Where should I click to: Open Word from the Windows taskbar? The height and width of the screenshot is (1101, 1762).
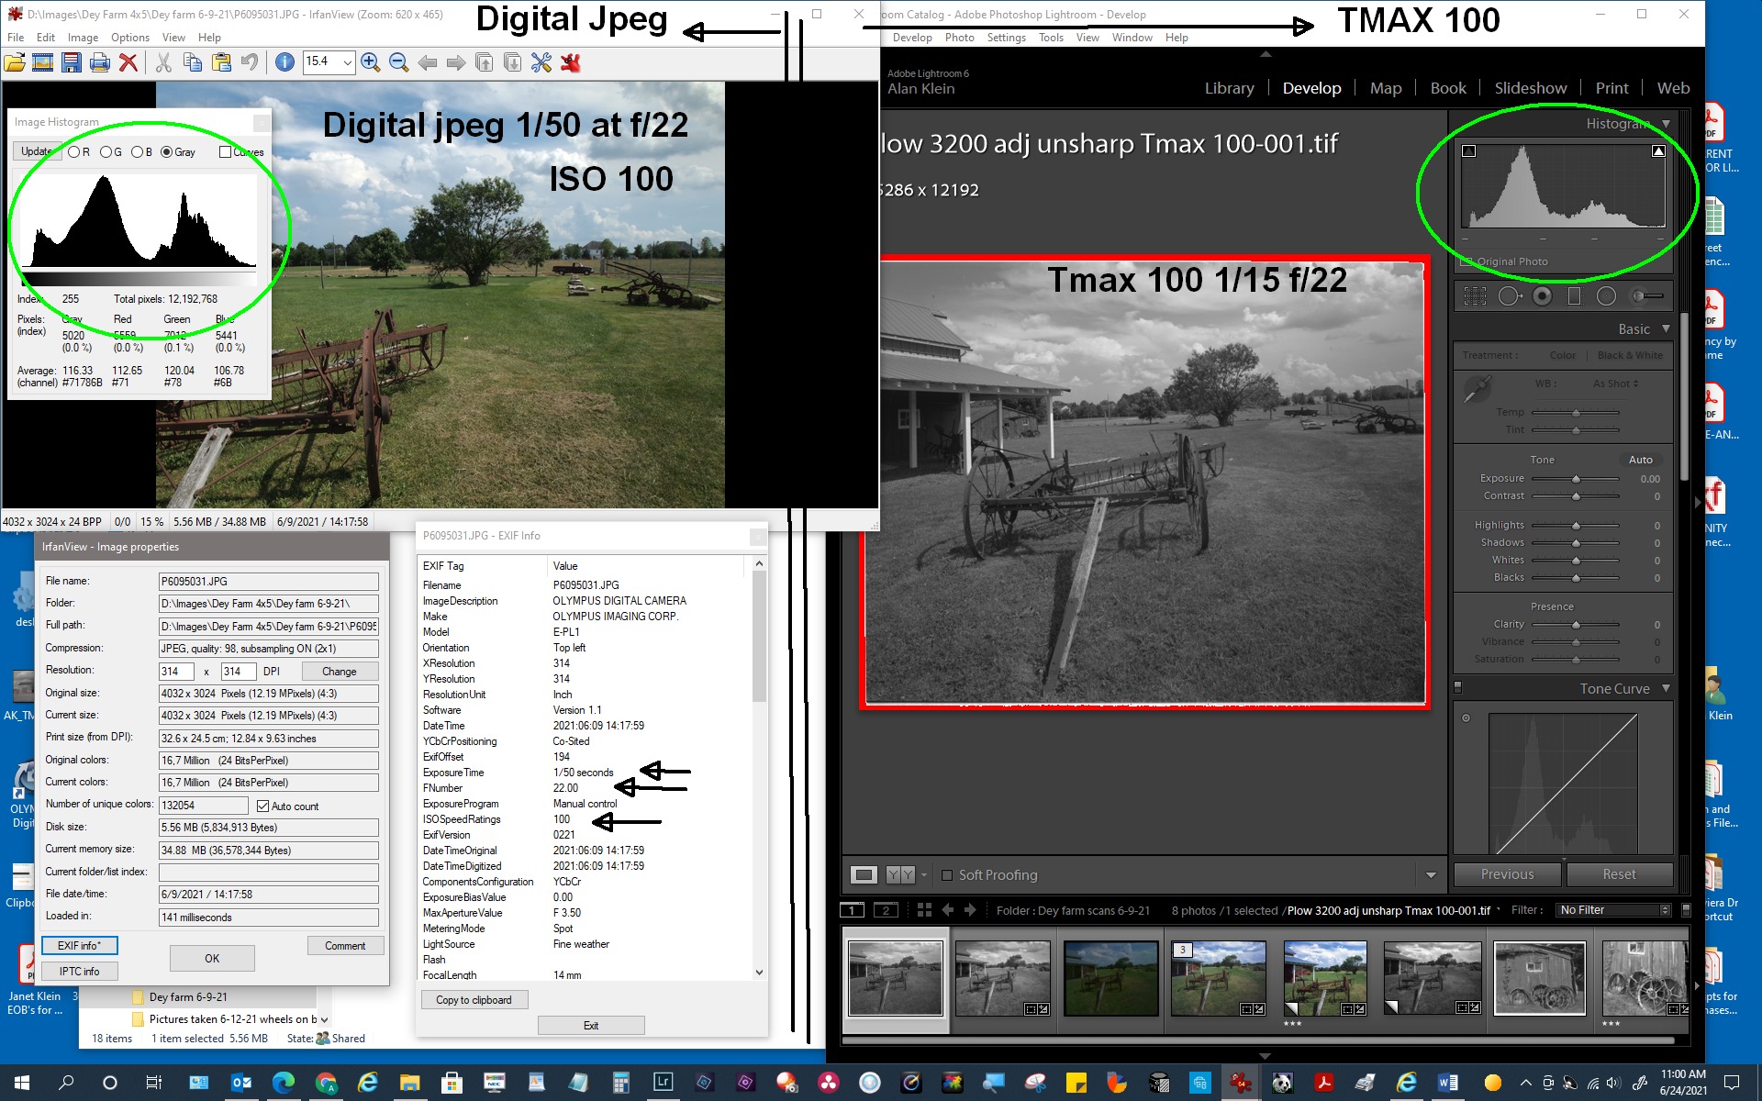[1448, 1083]
